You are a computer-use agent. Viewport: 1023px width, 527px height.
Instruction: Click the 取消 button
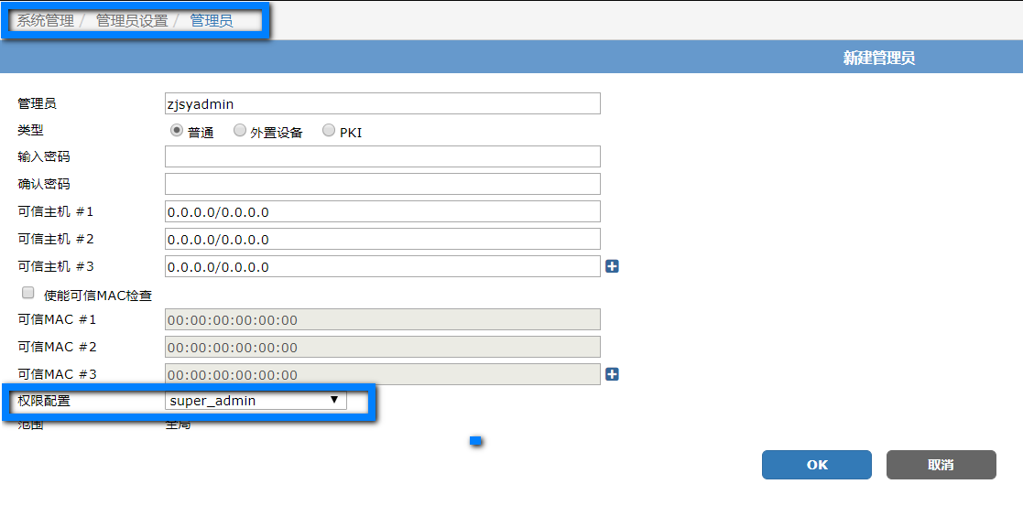(x=941, y=465)
